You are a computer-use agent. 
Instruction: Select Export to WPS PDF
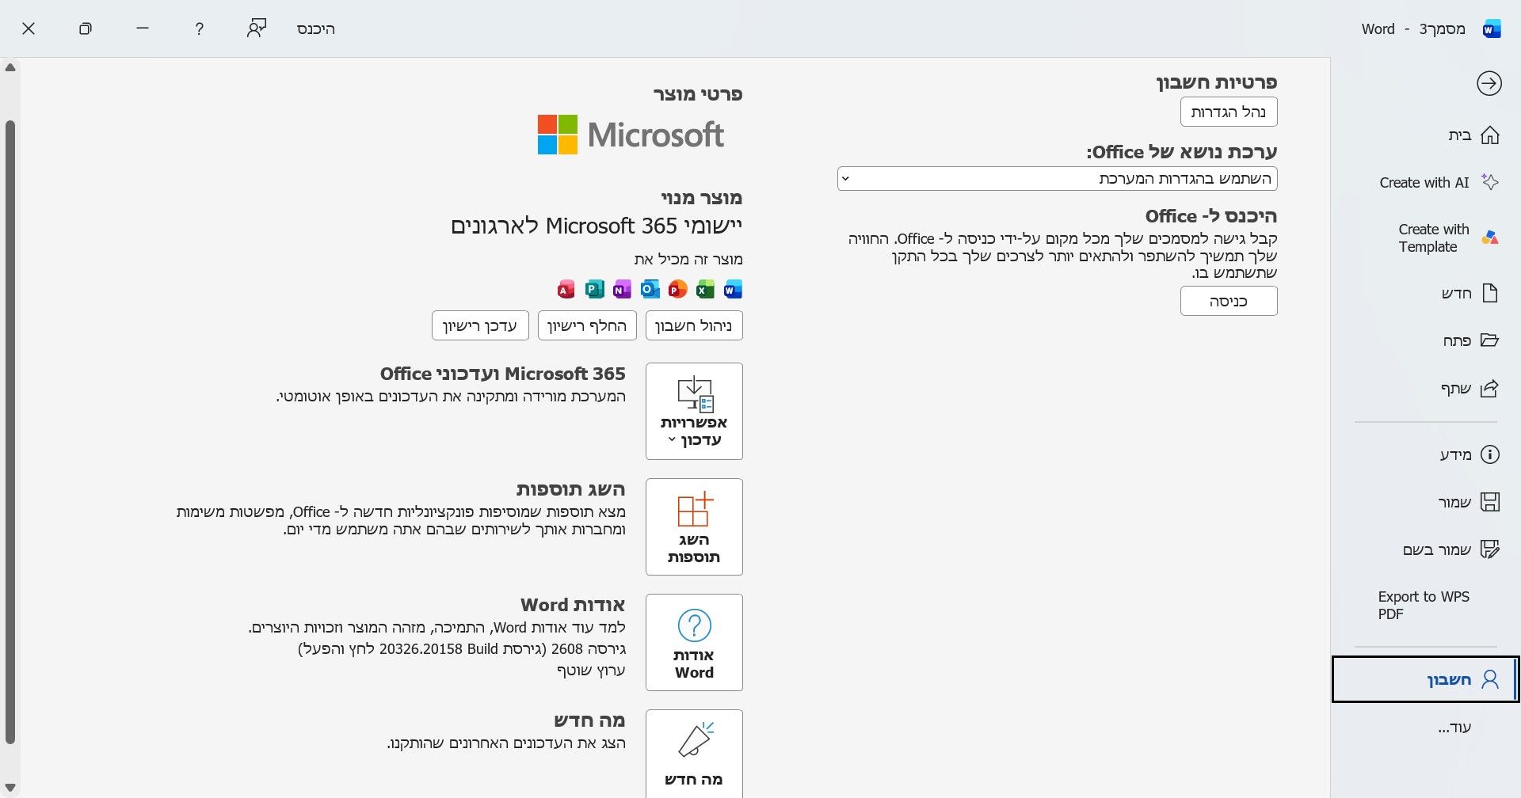(x=1426, y=606)
